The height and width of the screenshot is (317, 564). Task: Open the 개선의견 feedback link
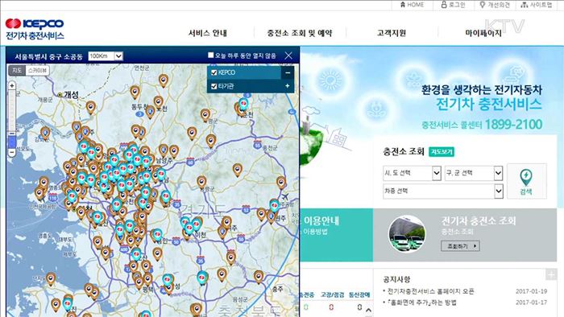click(495, 5)
